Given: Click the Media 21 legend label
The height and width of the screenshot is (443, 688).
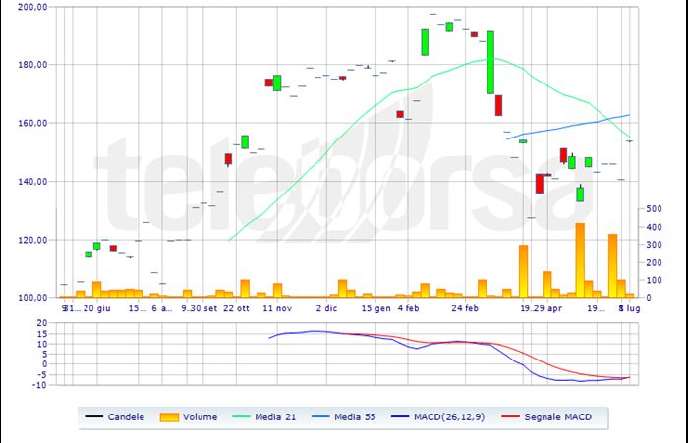Looking at the screenshot, I should (275, 417).
